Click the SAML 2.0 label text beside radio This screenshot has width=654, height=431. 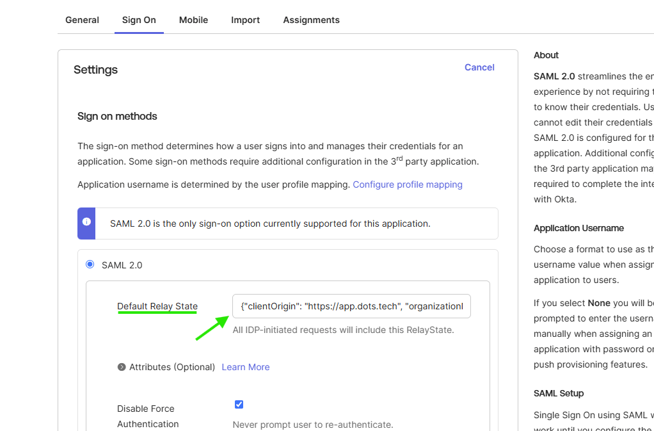(x=122, y=265)
